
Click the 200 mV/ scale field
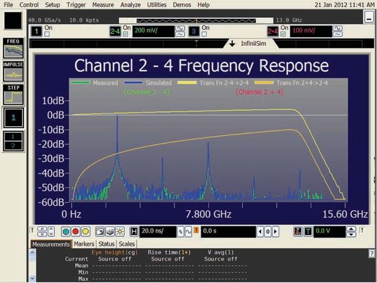pyautogui.click(x=153, y=31)
